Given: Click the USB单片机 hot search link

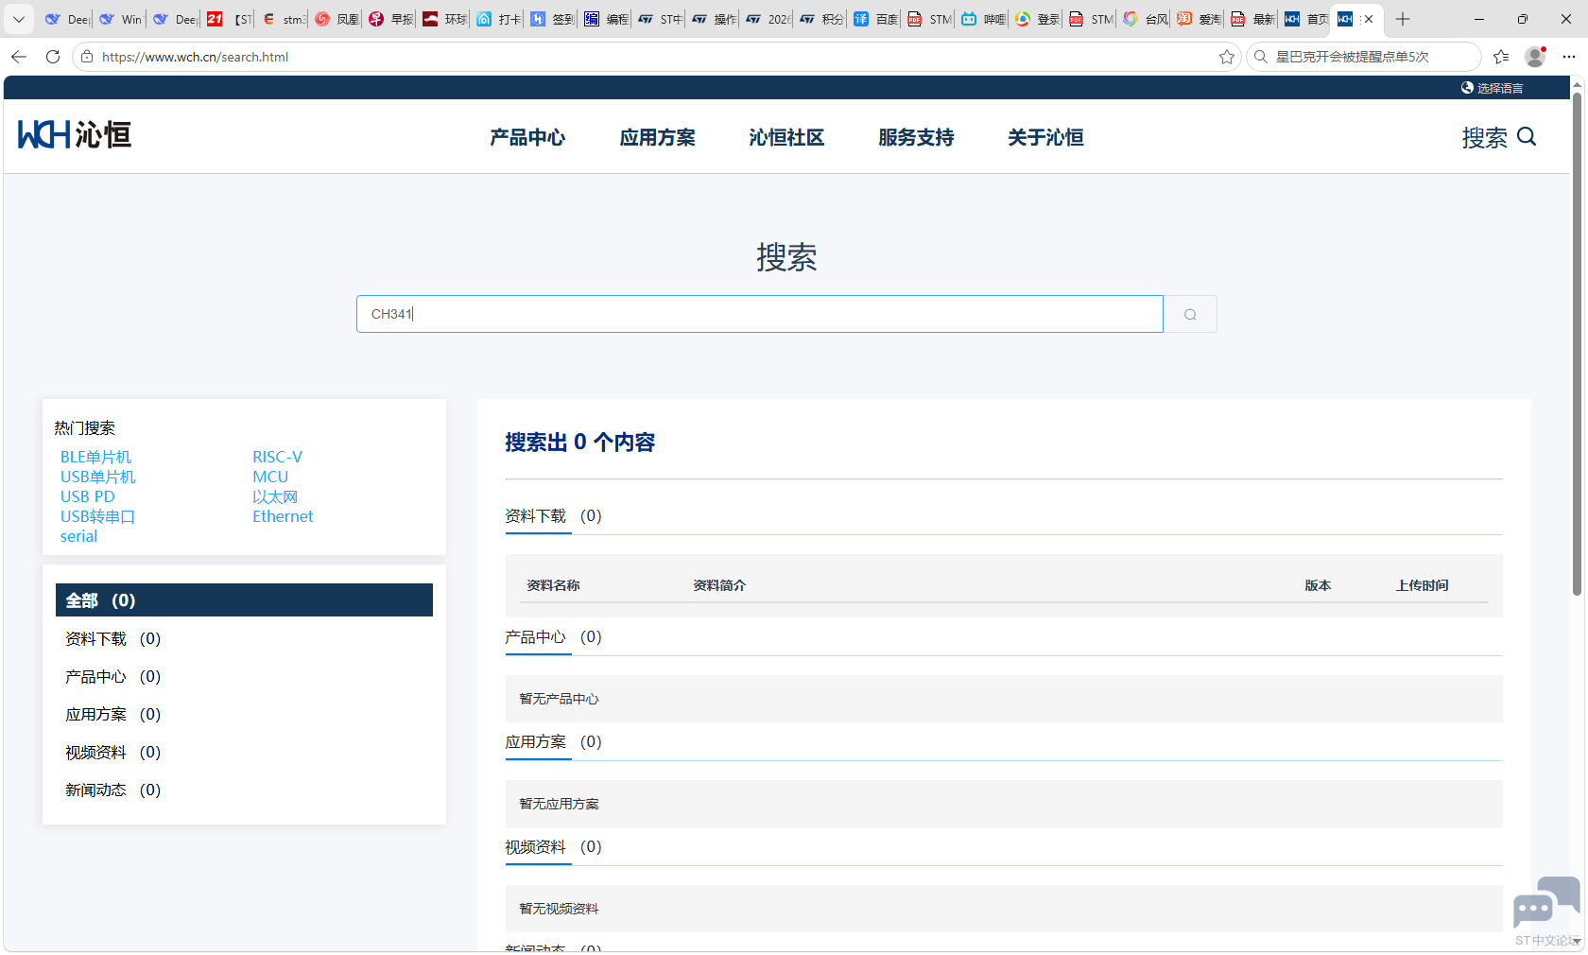Looking at the screenshot, I should 97,477.
